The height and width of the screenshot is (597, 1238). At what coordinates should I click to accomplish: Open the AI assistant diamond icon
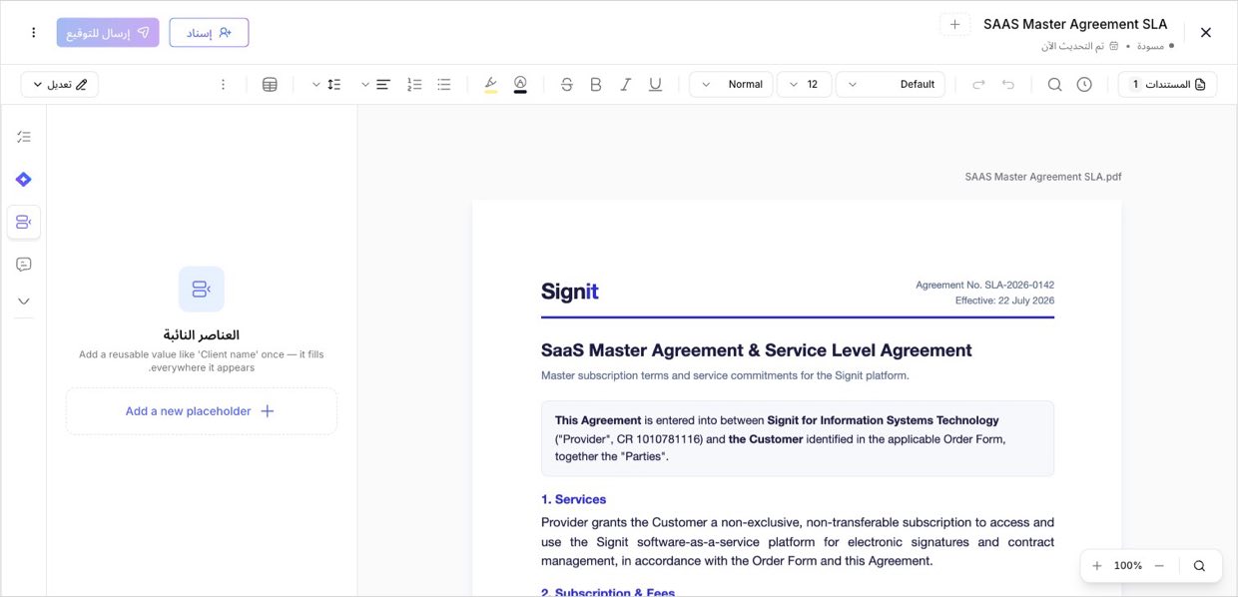(24, 180)
